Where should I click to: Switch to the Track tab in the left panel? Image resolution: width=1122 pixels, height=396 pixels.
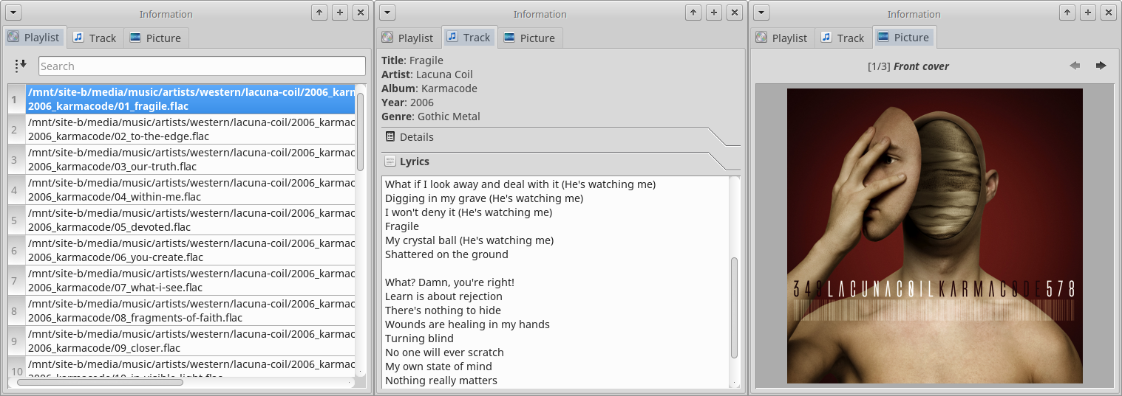[x=95, y=38]
